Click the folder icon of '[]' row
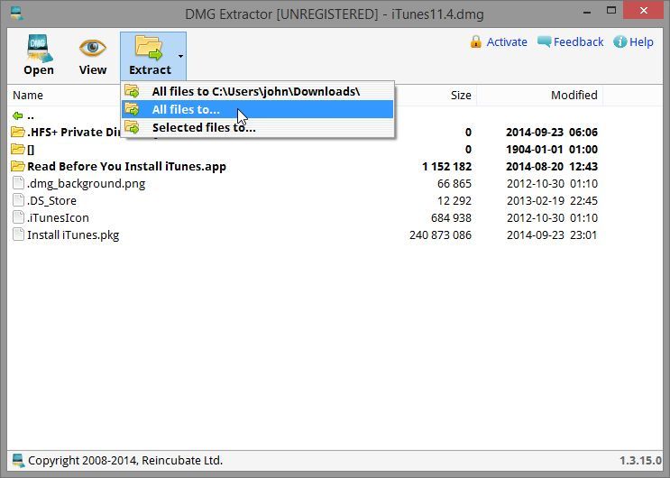This screenshot has height=478, width=670. click(17, 149)
